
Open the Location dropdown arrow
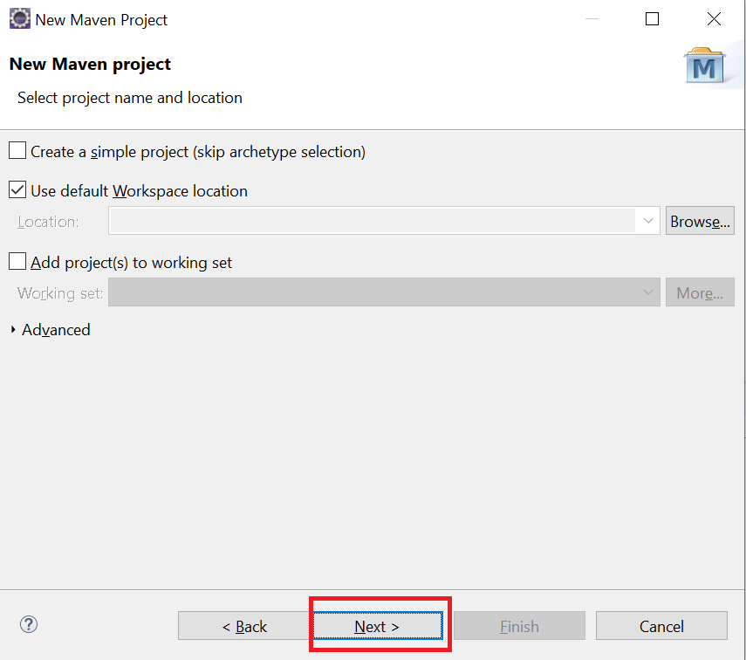tap(648, 222)
